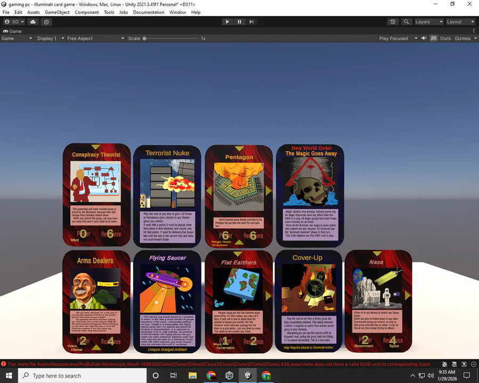Expand the Layers dropdown

pos(428,22)
